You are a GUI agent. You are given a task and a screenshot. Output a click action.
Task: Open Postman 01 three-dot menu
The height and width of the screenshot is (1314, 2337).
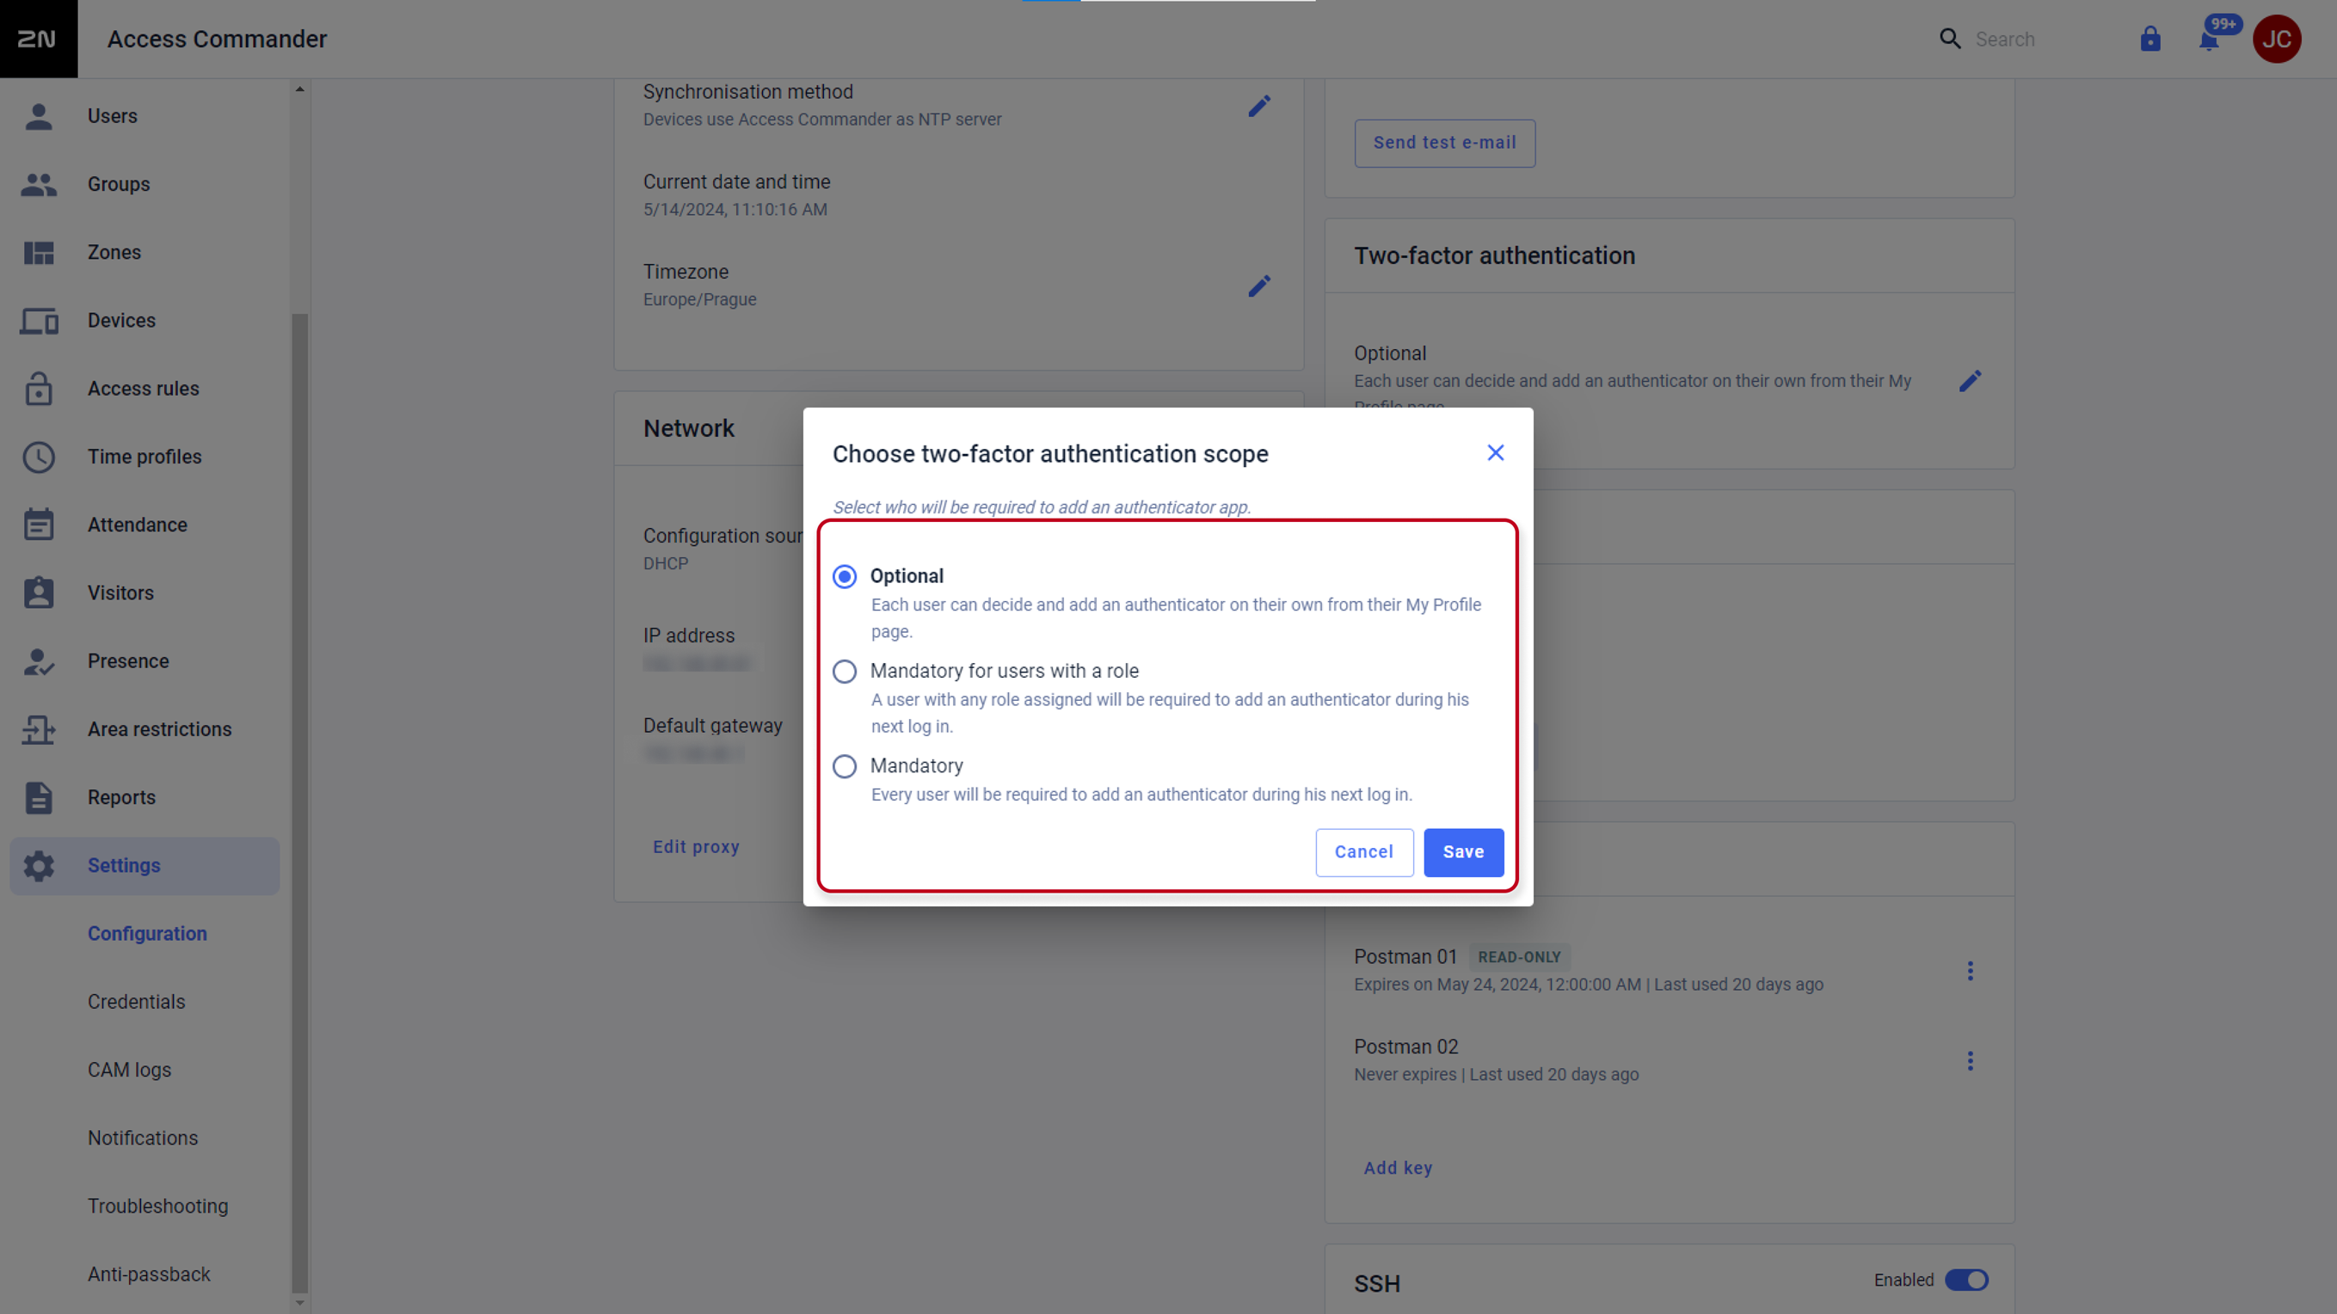(x=1970, y=971)
